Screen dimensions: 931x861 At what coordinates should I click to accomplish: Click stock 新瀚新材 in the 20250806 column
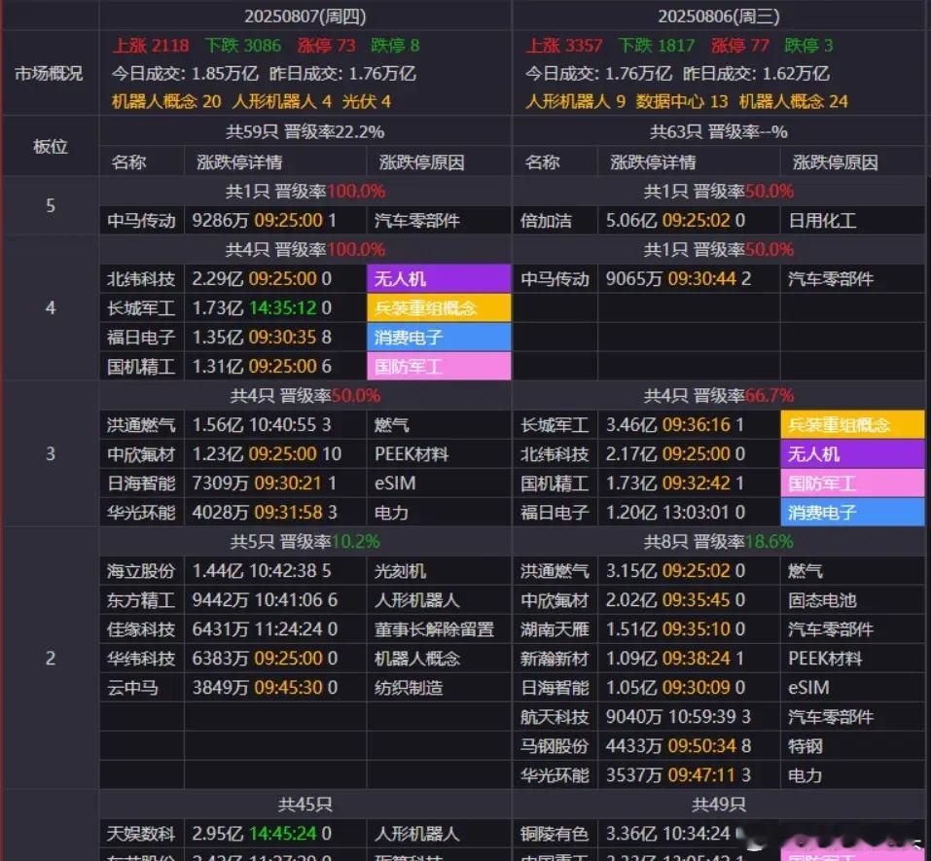click(x=555, y=659)
